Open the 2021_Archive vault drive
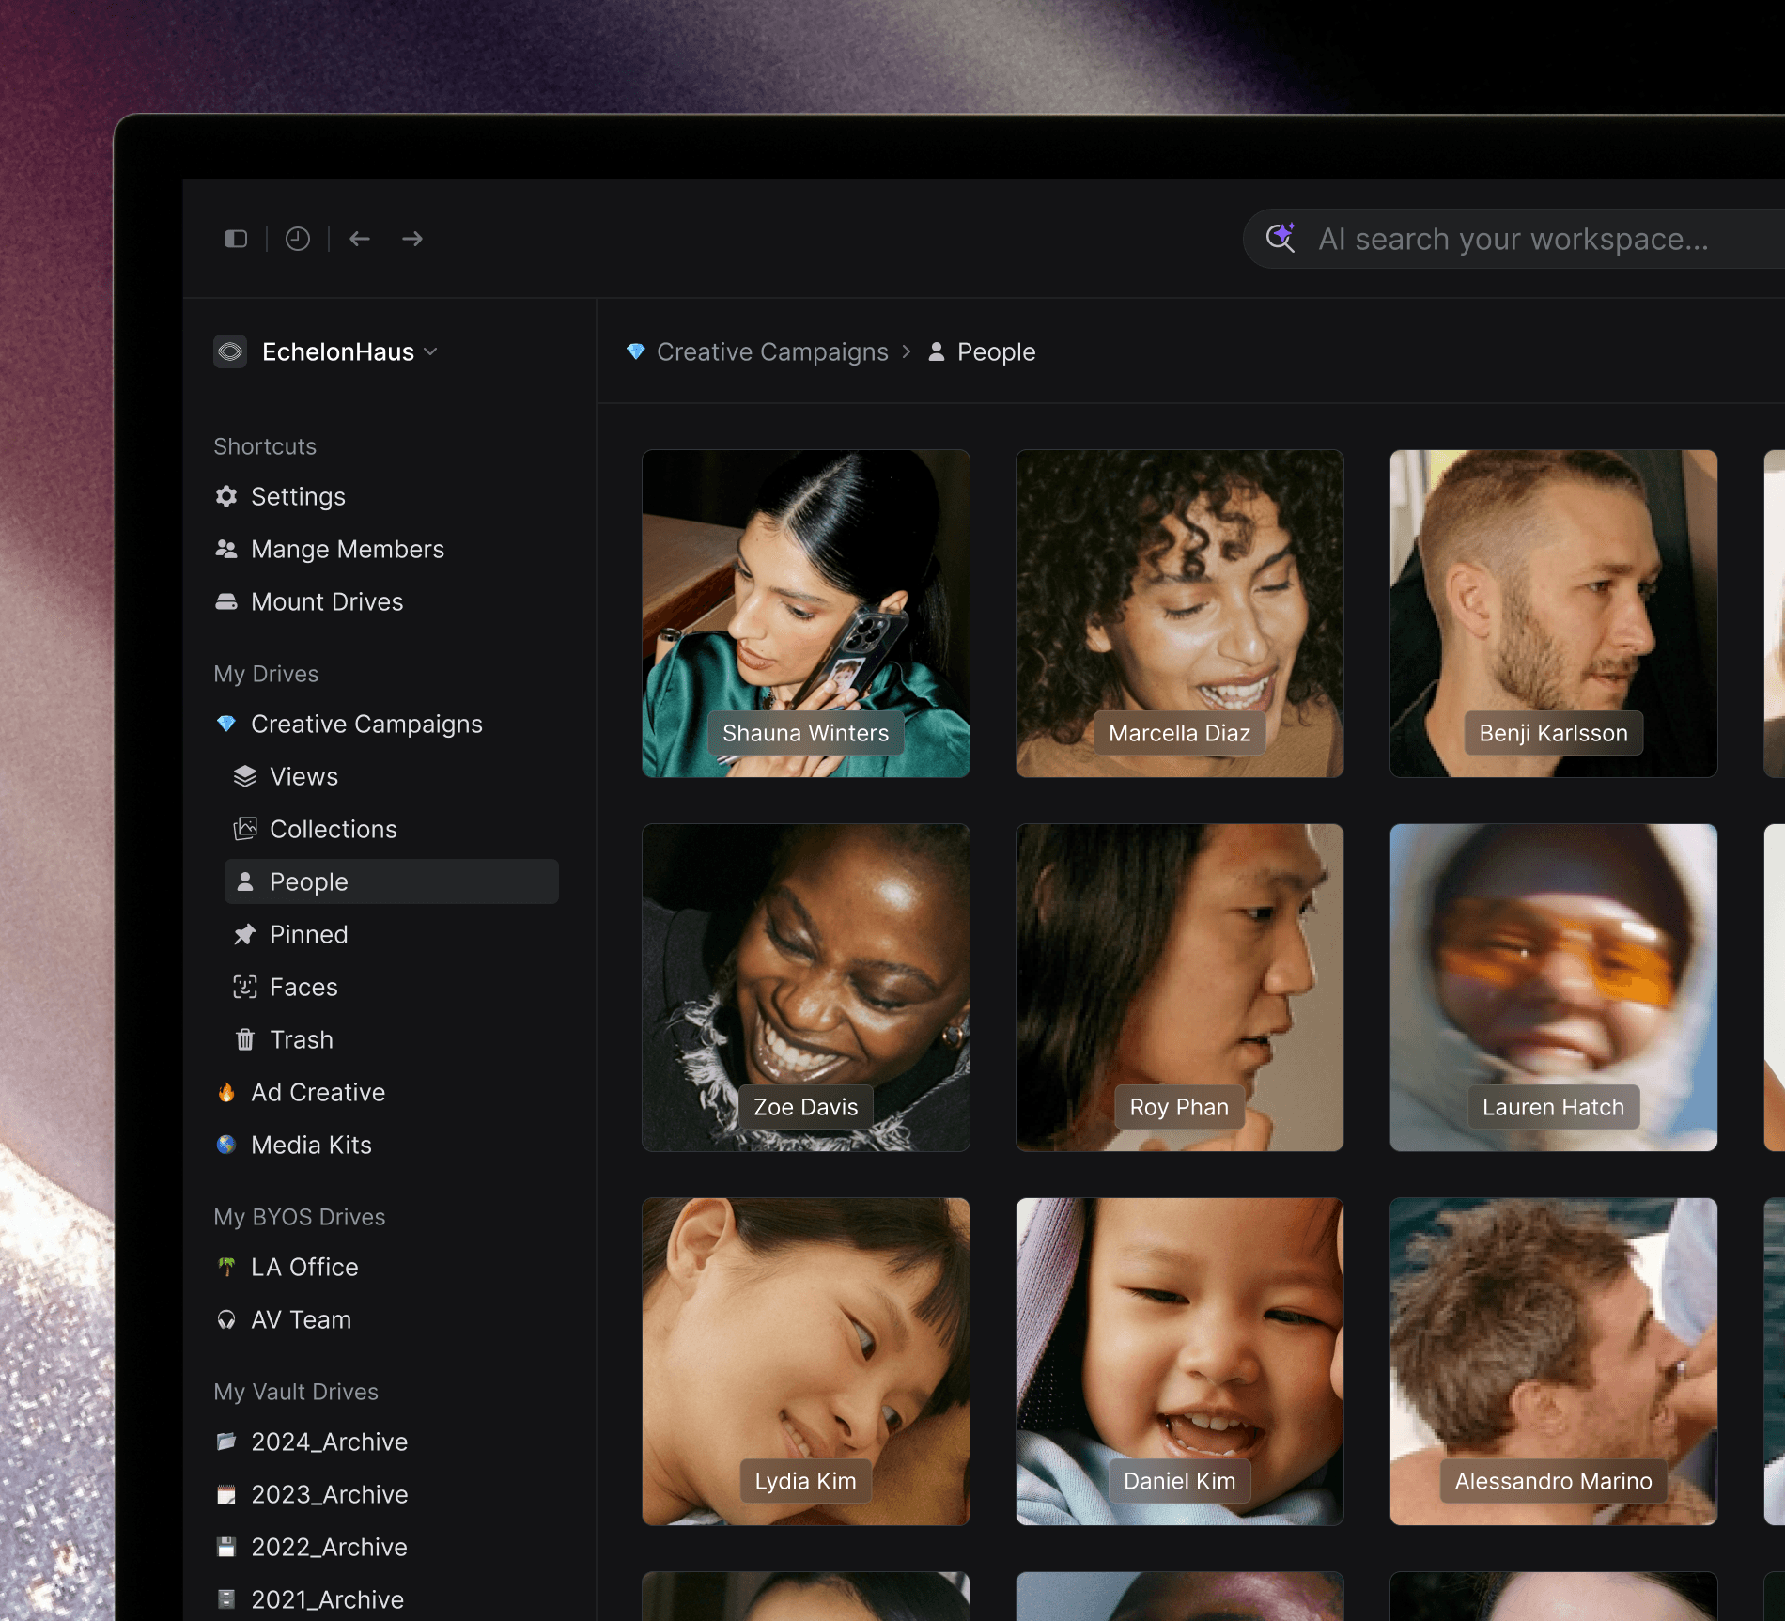Image resolution: width=1785 pixels, height=1621 pixels. 327,1599
